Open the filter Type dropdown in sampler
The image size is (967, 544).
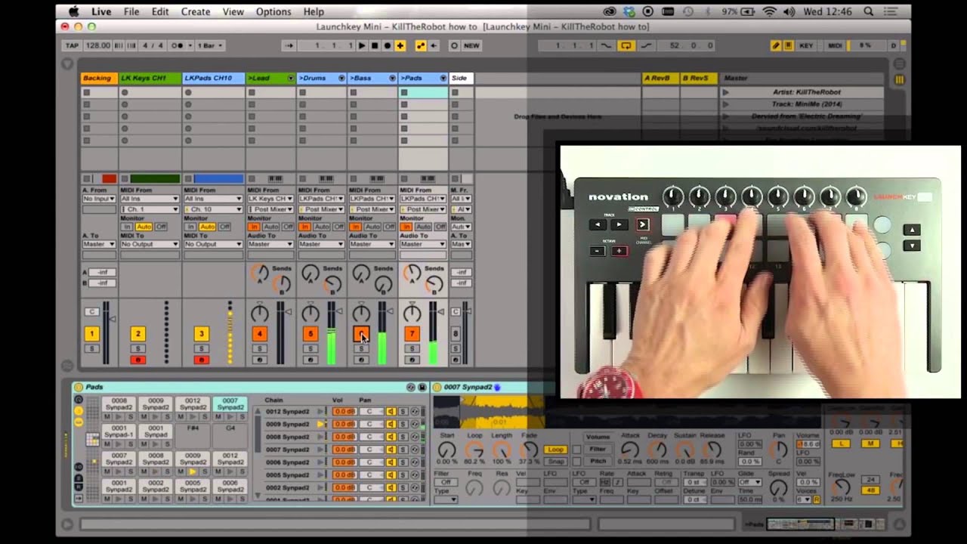click(x=446, y=500)
